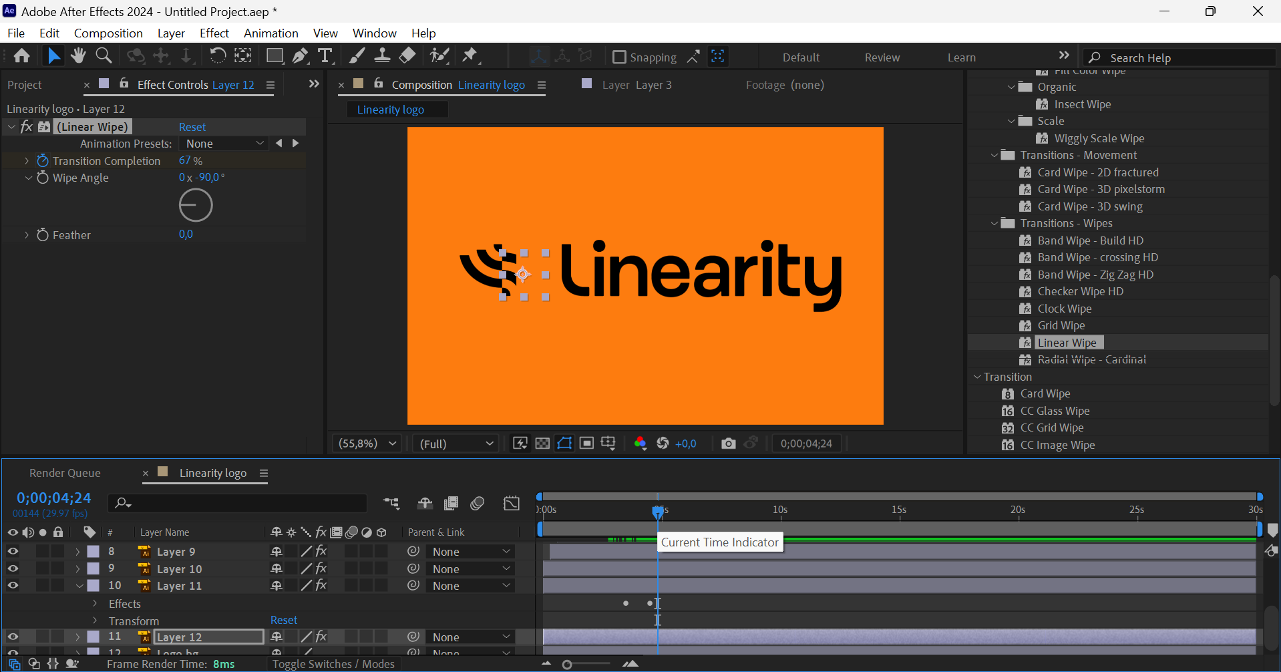The height and width of the screenshot is (672, 1281).
Task: Select the Hand tool
Action: click(x=78, y=56)
